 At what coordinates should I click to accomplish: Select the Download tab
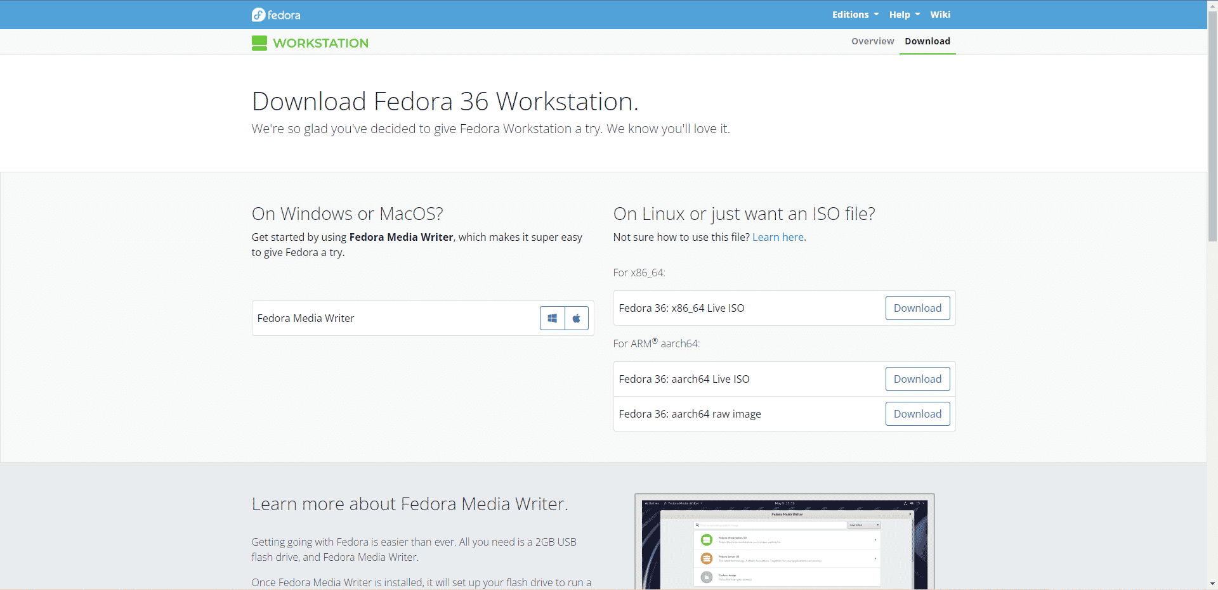tap(927, 41)
